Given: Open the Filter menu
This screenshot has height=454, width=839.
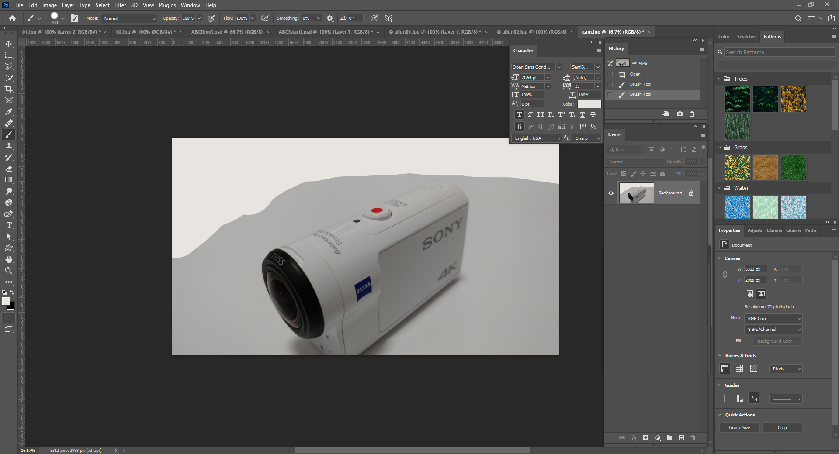Looking at the screenshot, I should pyautogui.click(x=120, y=5).
